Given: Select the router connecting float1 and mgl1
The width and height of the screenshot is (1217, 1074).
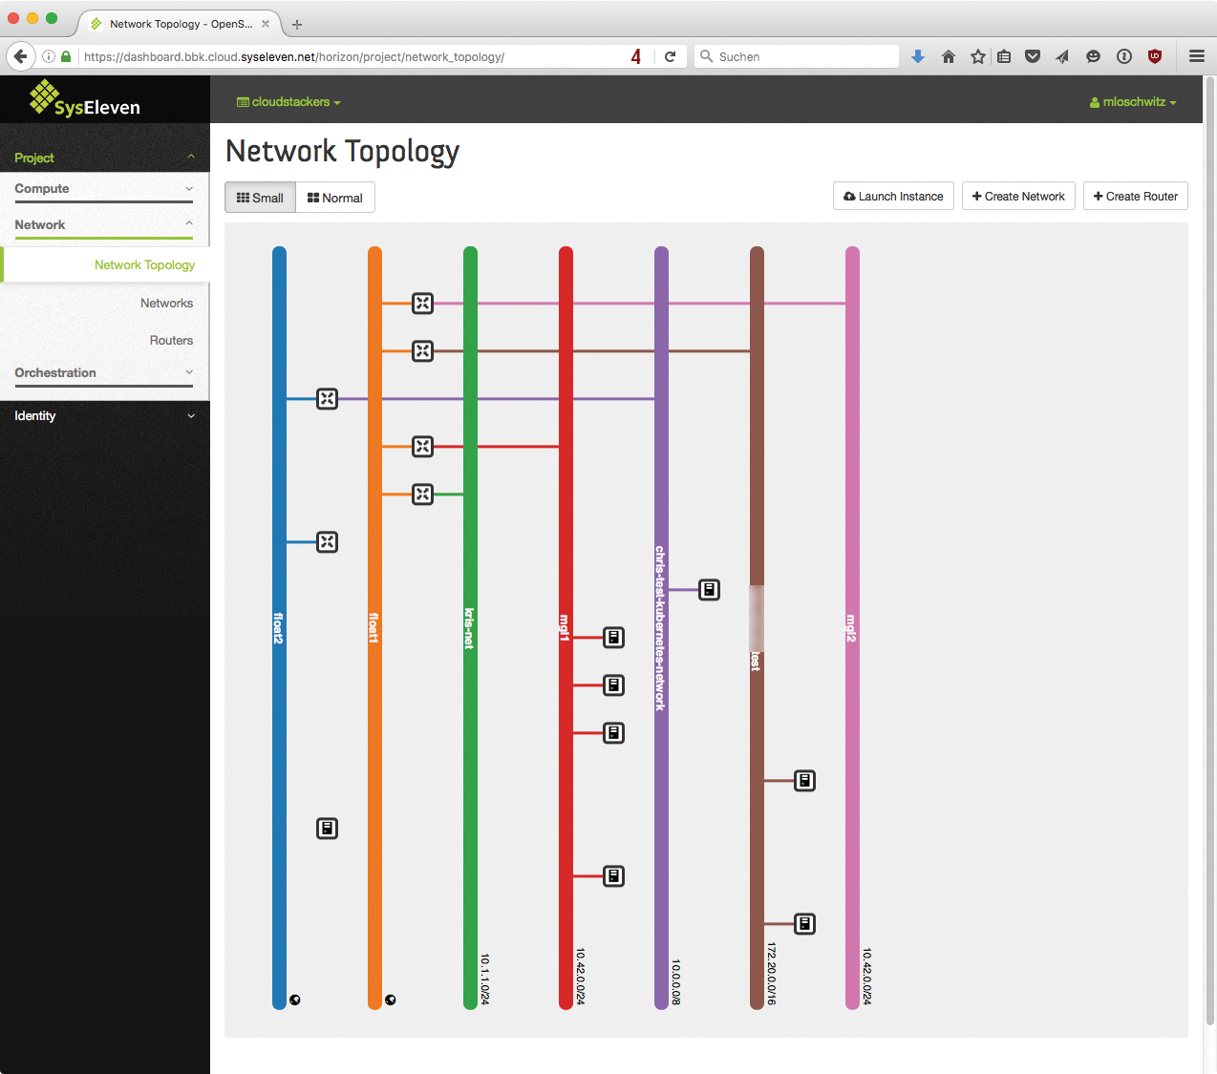Looking at the screenshot, I should [x=422, y=446].
